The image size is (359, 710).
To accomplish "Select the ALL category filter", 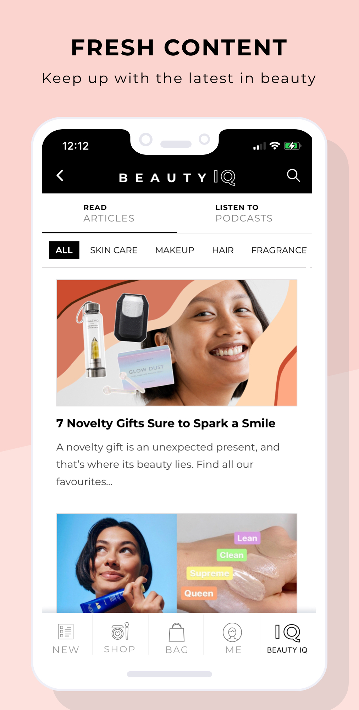I will pyautogui.click(x=64, y=250).
